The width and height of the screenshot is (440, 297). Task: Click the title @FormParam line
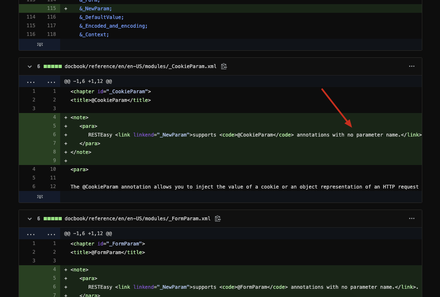pyautogui.click(x=108, y=252)
